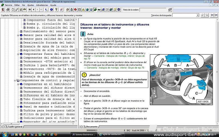Click the question mark help toolbar icon
This screenshot has width=219, height=137.
(x=56, y=10)
